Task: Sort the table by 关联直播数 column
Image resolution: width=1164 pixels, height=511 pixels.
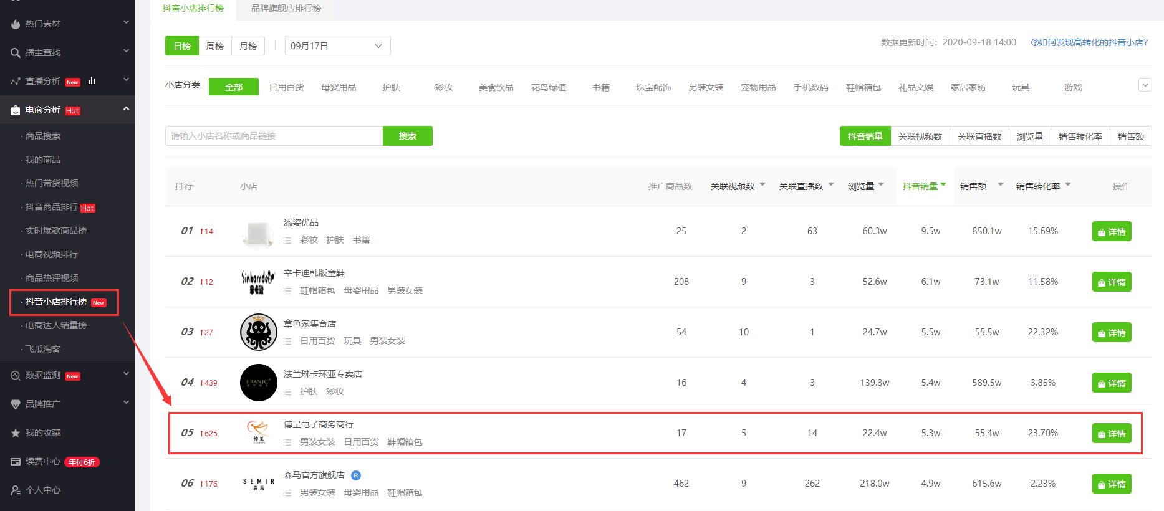Action: pyautogui.click(x=806, y=186)
